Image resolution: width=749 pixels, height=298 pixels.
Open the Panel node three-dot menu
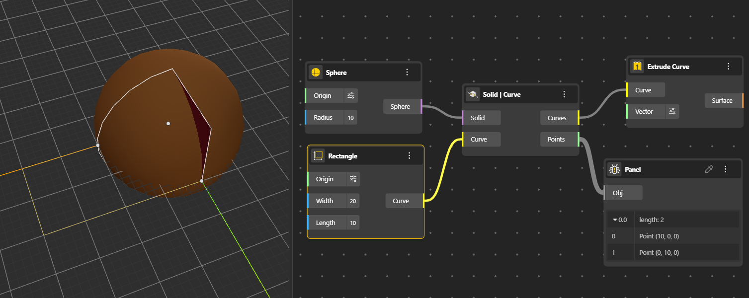tap(725, 169)
